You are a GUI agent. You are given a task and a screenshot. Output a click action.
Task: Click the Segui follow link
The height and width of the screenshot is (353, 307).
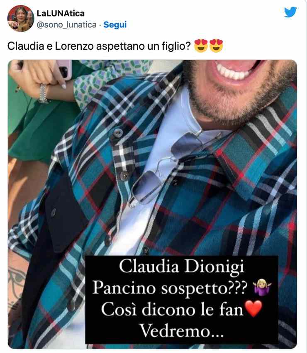tap(115, 24)
